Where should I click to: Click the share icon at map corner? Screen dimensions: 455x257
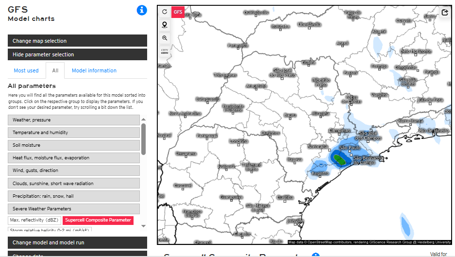[445, 12]
